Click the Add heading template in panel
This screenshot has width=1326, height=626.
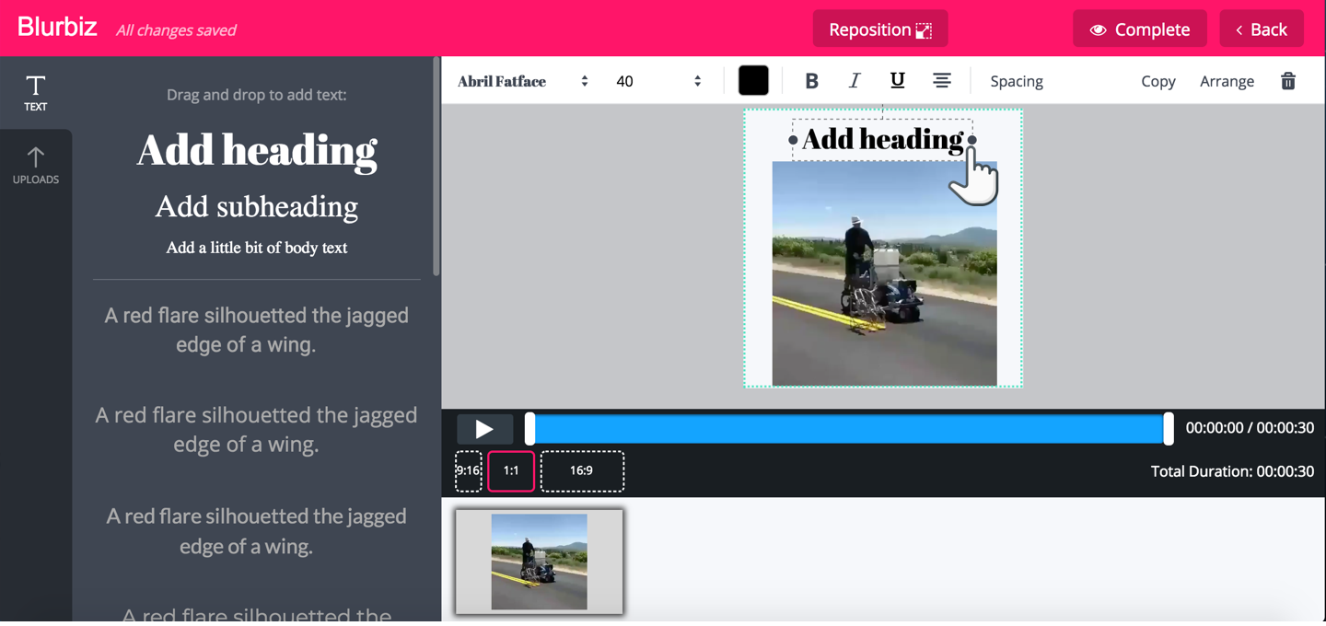pos(257,151)
